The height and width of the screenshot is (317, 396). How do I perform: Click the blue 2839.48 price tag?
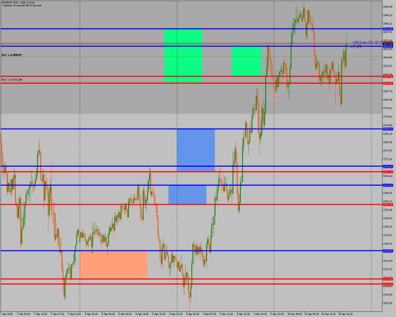pyautogui.click(x=388, y=29)
